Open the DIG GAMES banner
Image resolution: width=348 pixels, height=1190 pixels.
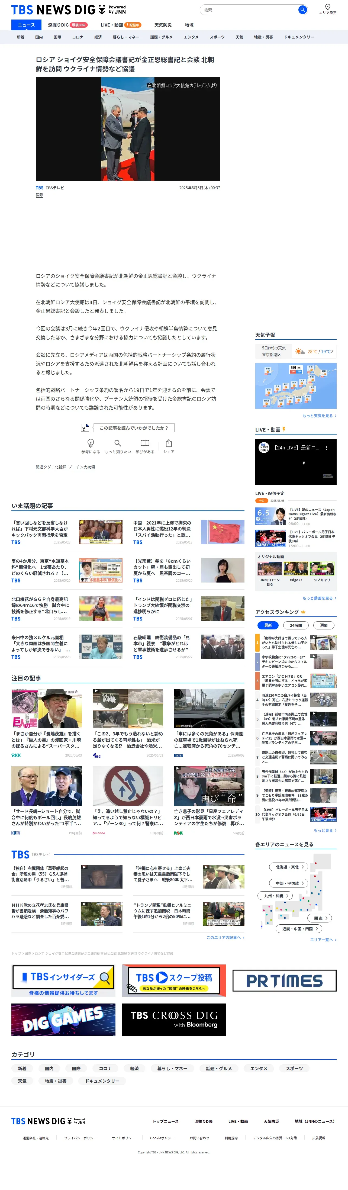[63, 1019]
